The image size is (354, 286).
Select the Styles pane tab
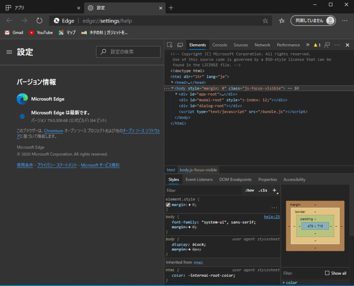tap(174, 179)
